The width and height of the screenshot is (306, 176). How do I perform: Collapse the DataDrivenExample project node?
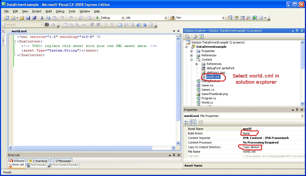pos(186,47)
